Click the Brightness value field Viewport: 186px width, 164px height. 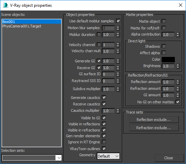point(168,66)
